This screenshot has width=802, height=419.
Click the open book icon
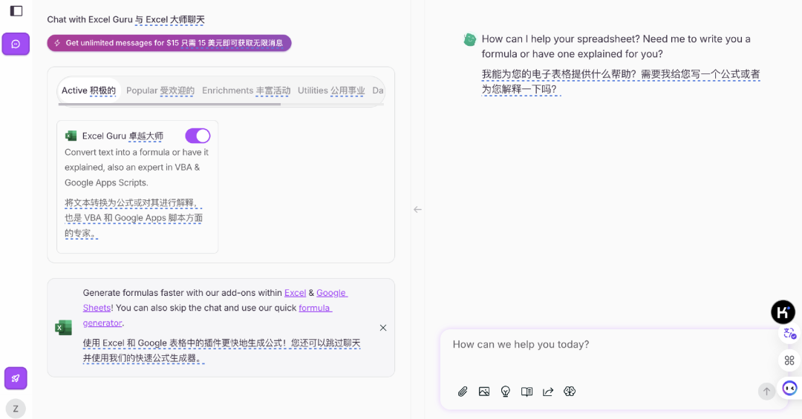click(526, 392)
